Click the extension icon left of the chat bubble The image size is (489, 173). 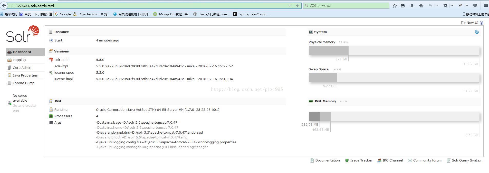tap(460, 6)
